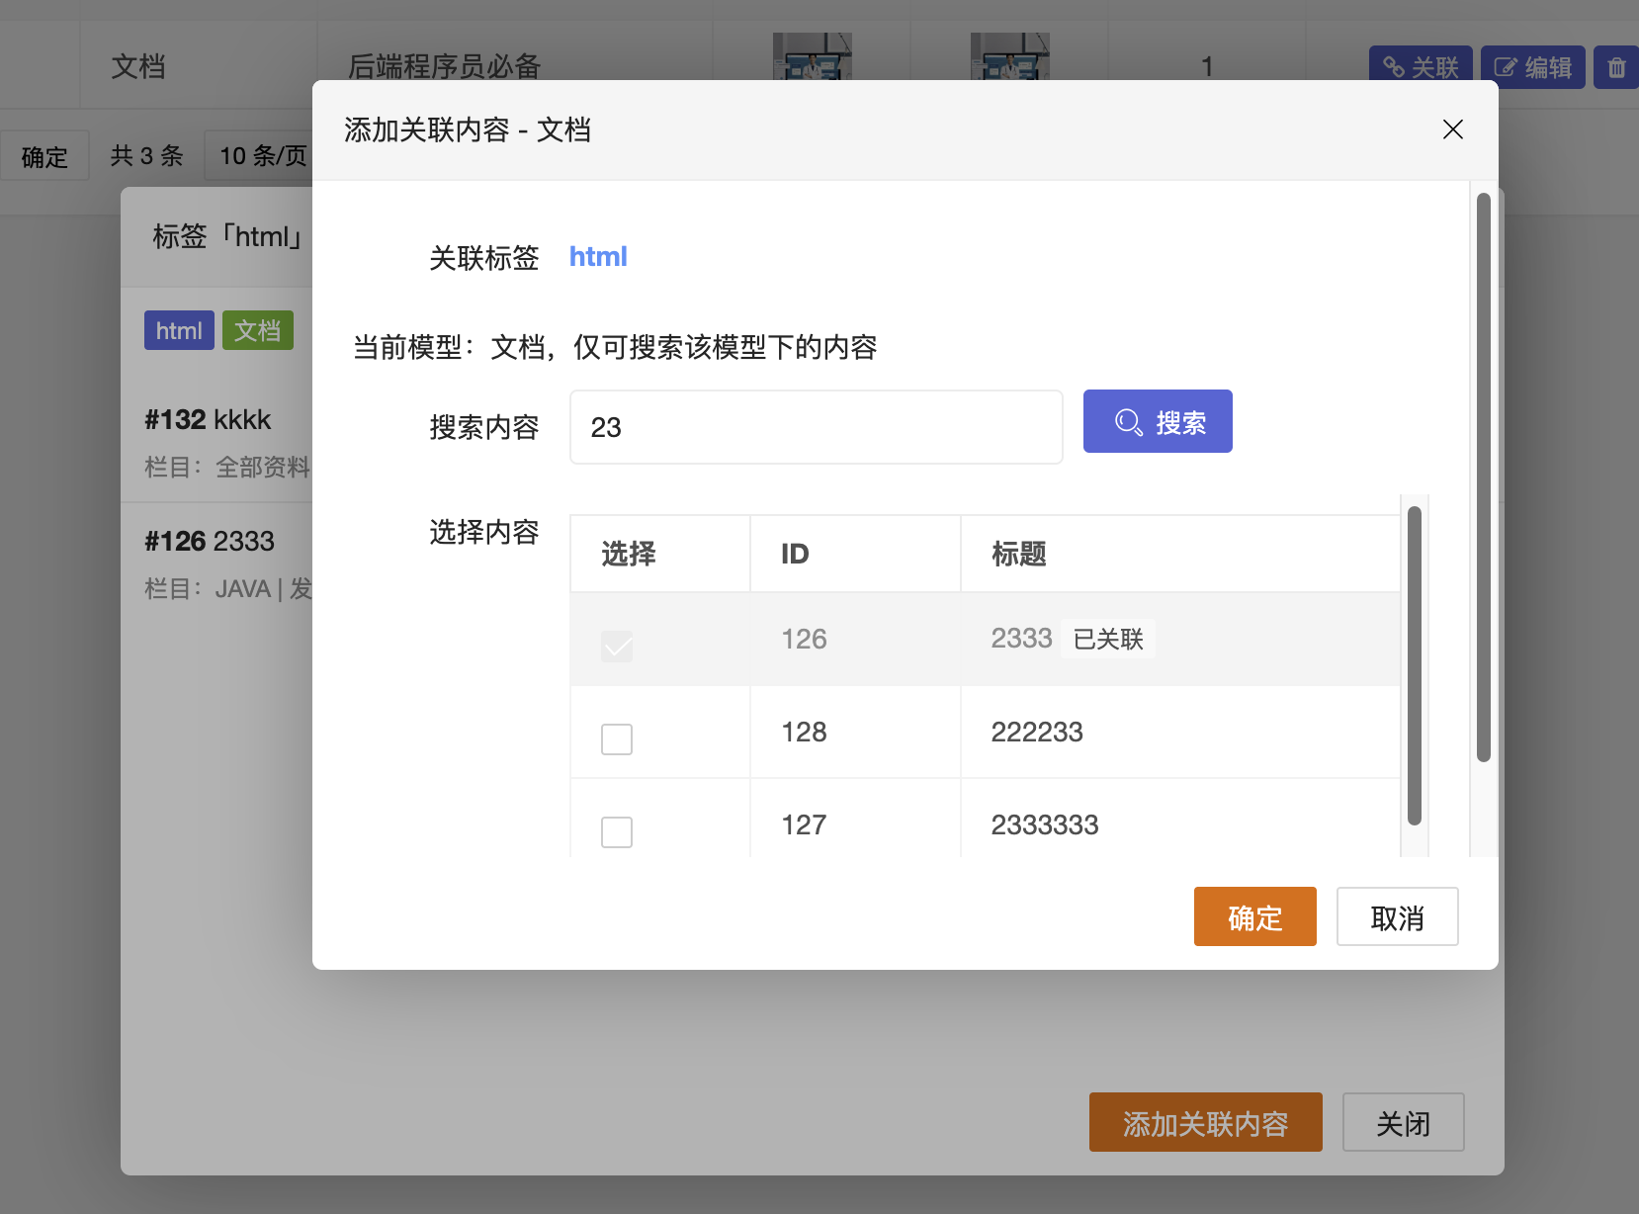The width and height of the screenshot is (1639, 1214).
Task: Click the second thumbnail in background table row
Action: click(1010, 56)
